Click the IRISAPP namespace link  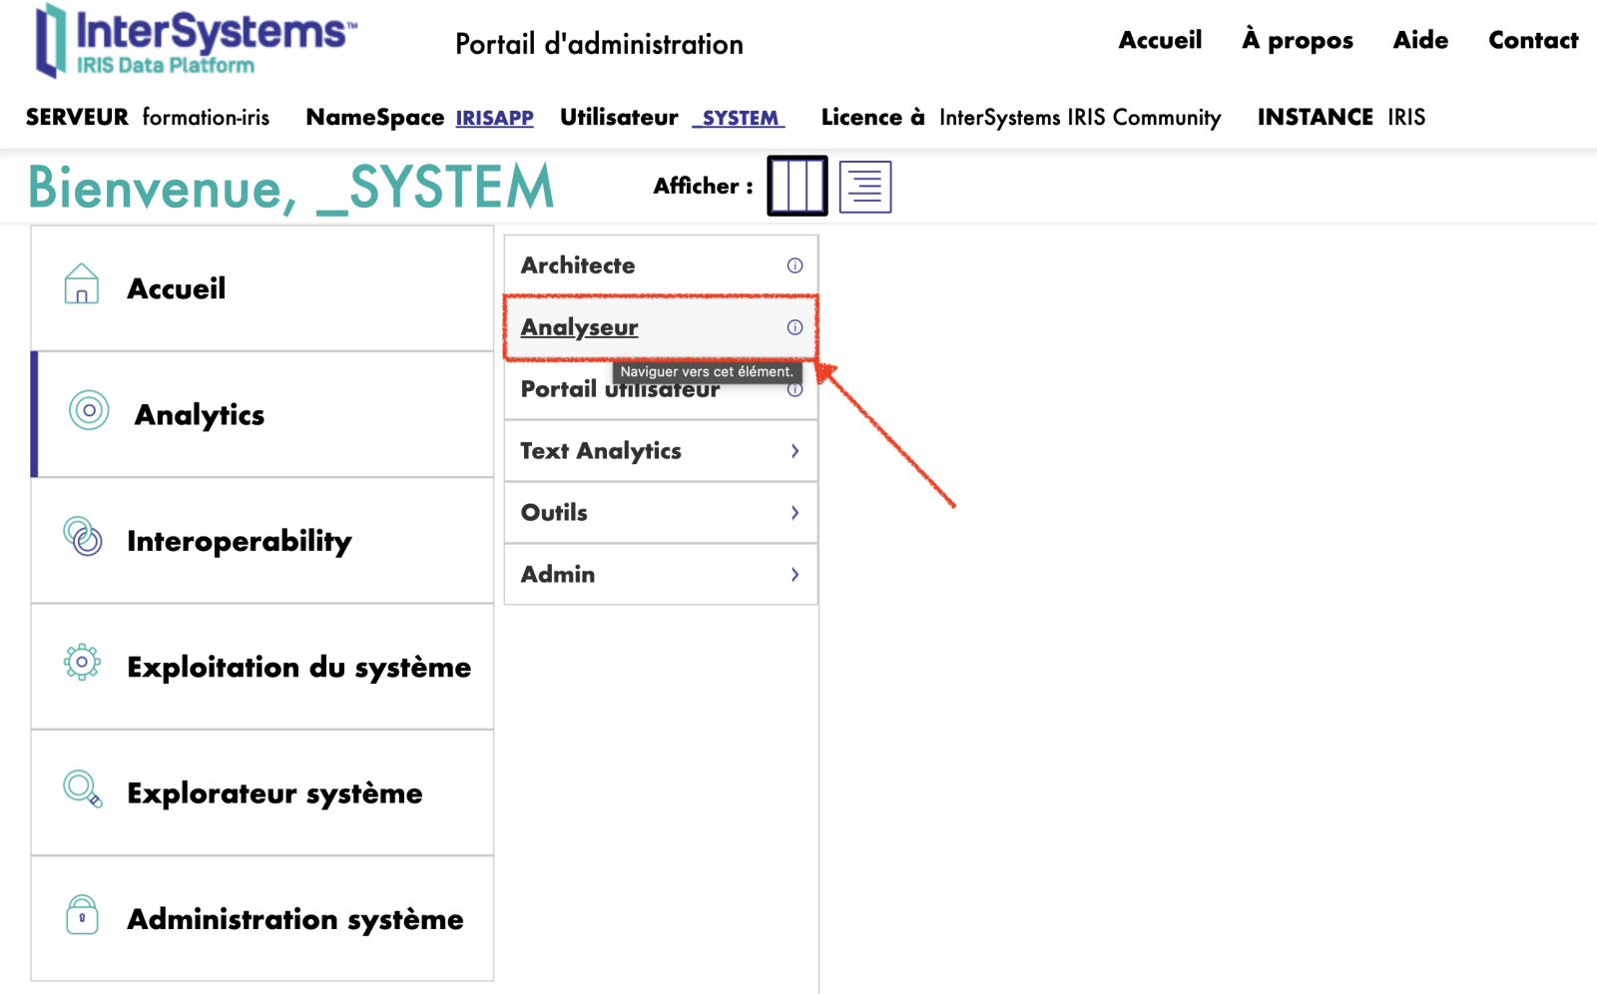[x=494, y=118]
